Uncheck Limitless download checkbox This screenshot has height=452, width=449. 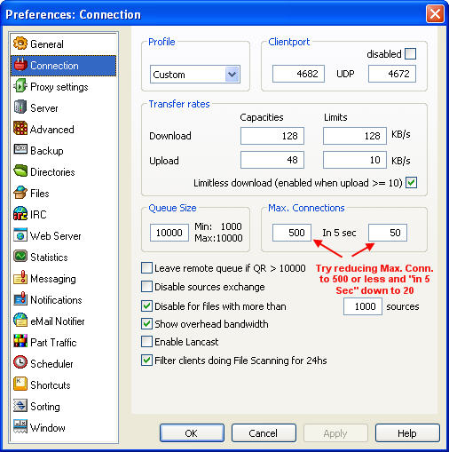(411, 183)
